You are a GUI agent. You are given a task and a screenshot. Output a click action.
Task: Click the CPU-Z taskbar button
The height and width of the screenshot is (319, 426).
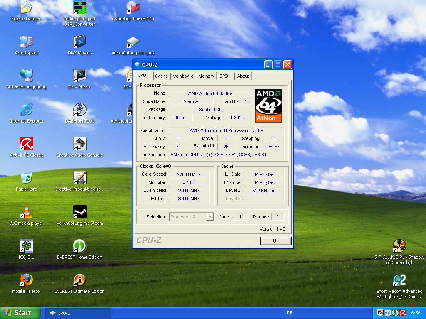coord(78,313)
